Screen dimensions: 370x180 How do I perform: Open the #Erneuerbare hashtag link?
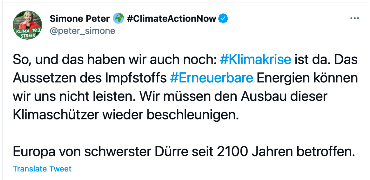(x=212, y=78)
